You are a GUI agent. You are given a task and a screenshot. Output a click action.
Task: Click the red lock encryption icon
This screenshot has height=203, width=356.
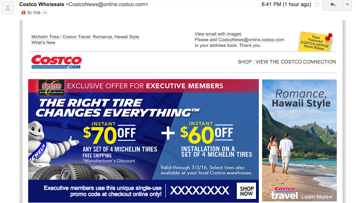(x=23, y=12)
